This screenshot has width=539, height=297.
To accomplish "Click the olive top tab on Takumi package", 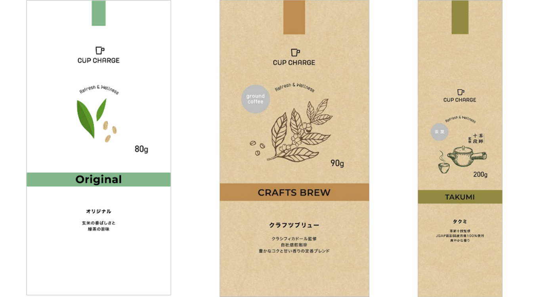I will coord(460,17).
